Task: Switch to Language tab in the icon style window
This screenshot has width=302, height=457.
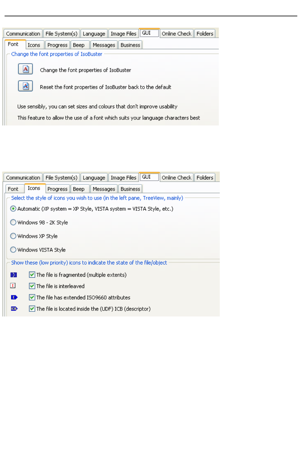Action: [94, 178]
